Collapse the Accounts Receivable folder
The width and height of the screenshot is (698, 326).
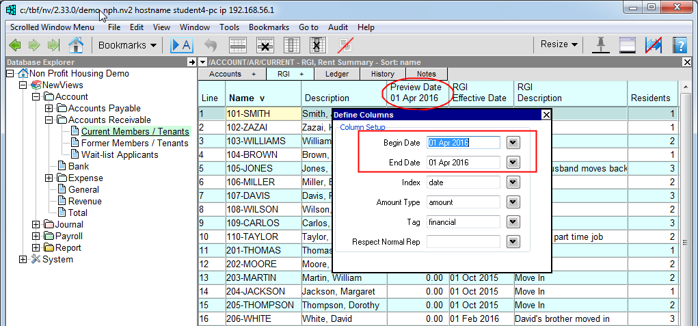[49, 120]
